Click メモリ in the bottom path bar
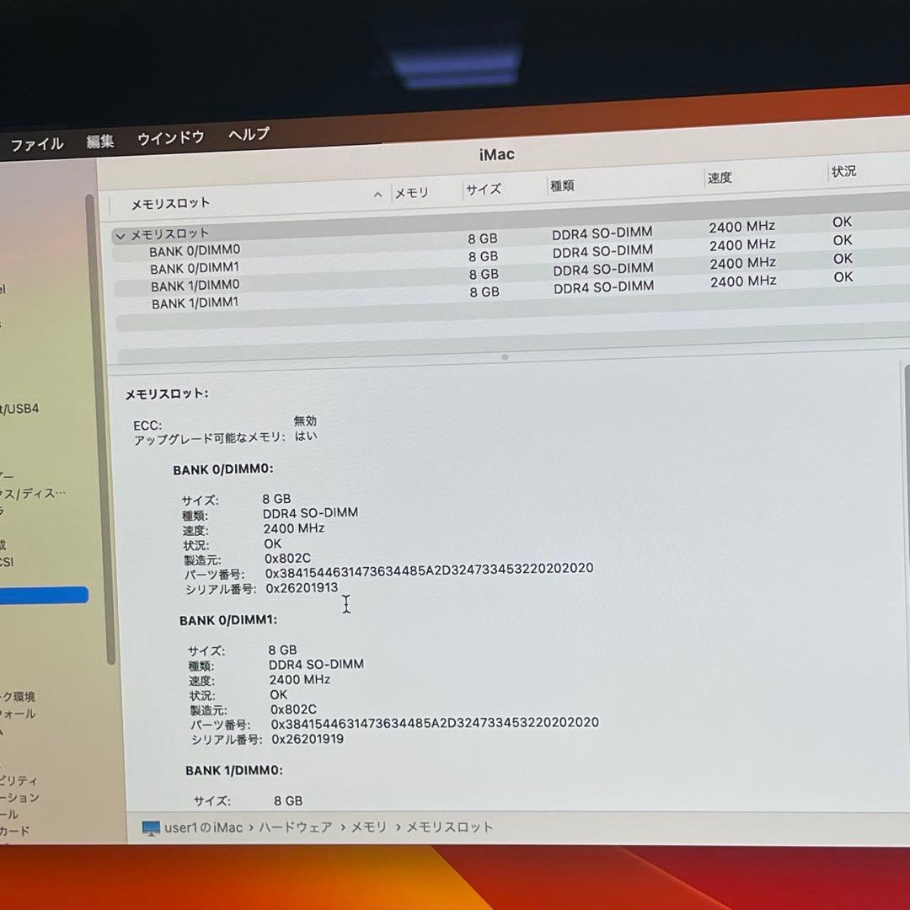 point(368,828)
